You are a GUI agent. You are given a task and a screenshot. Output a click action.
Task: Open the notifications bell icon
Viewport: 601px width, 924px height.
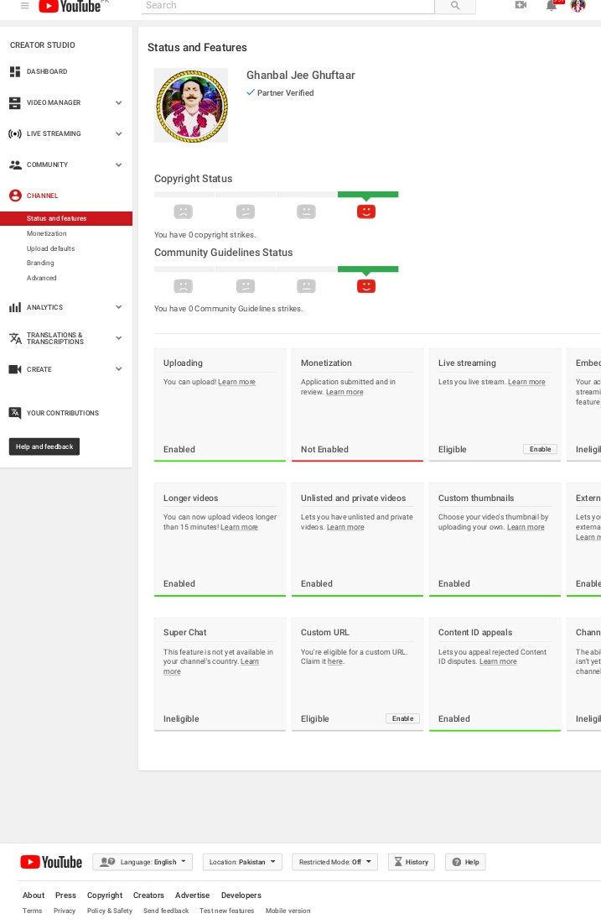552,5
